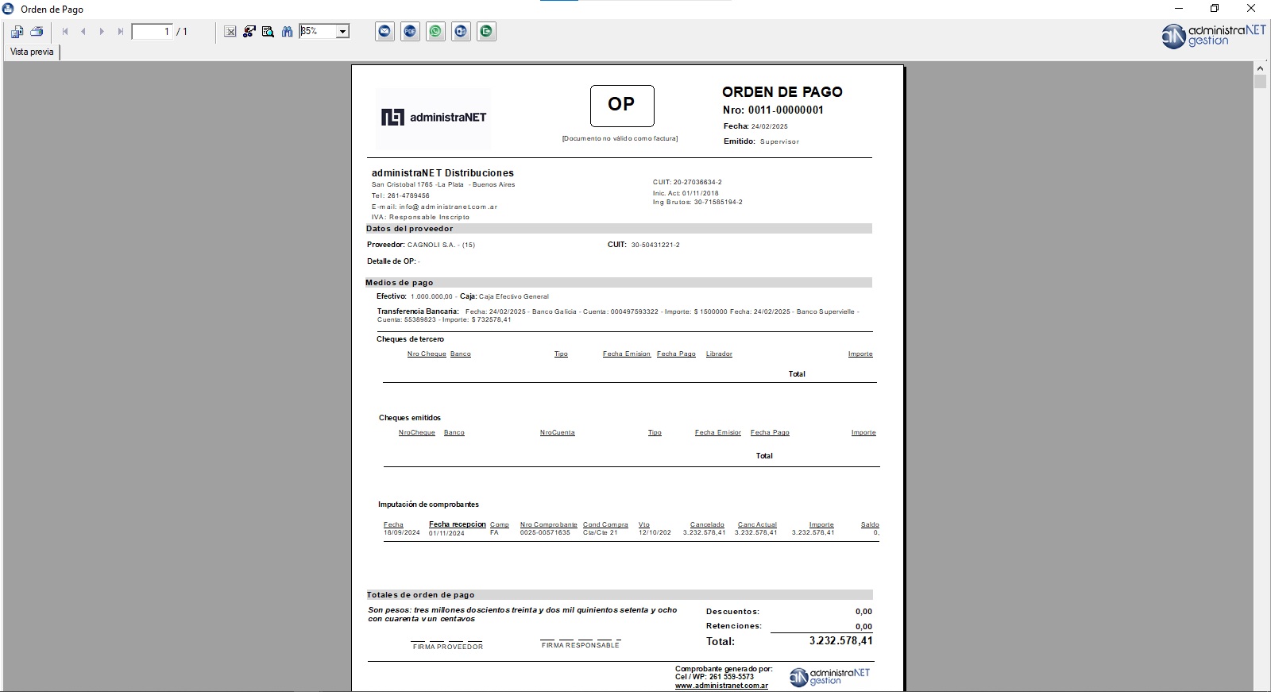This screenshot has height=692, width=1271.
Task: Go to the next page arrow
Action: 102,32
